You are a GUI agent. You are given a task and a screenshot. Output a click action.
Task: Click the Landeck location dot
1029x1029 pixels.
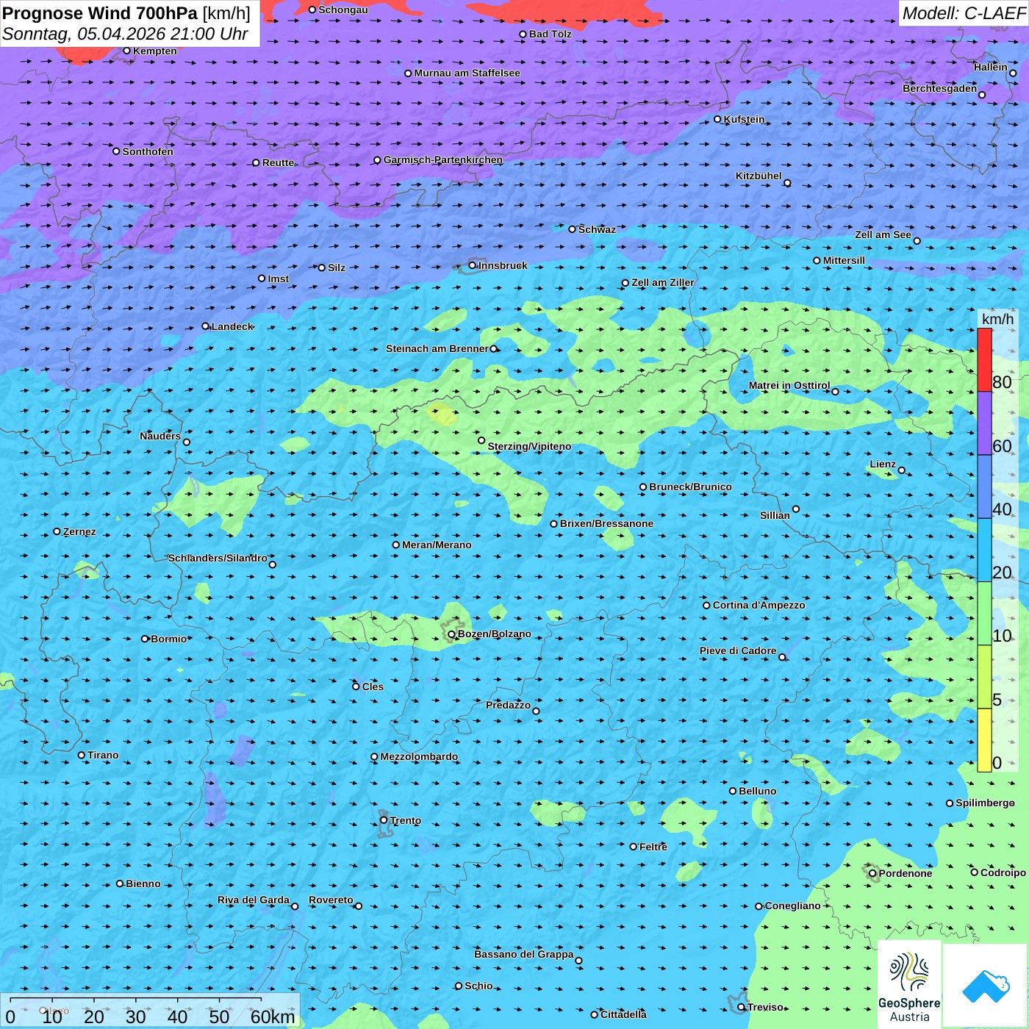tap(206, 326)
